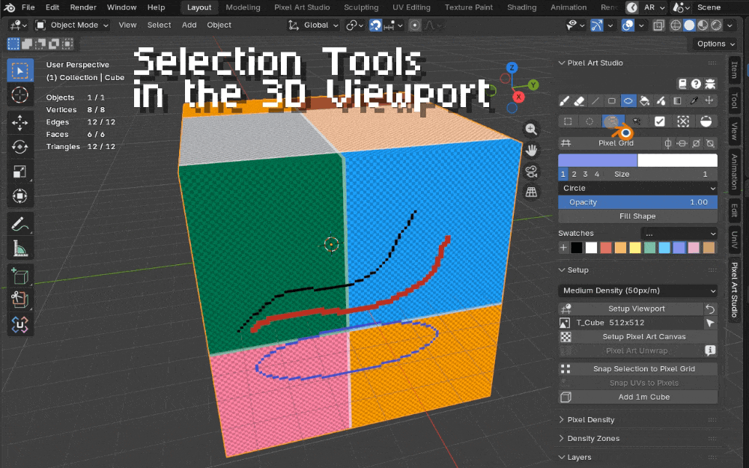The width and height of the screenshot is (749, 468).
Task: Toggle snapping magnet in header
Action: click(x=375, y=25)
